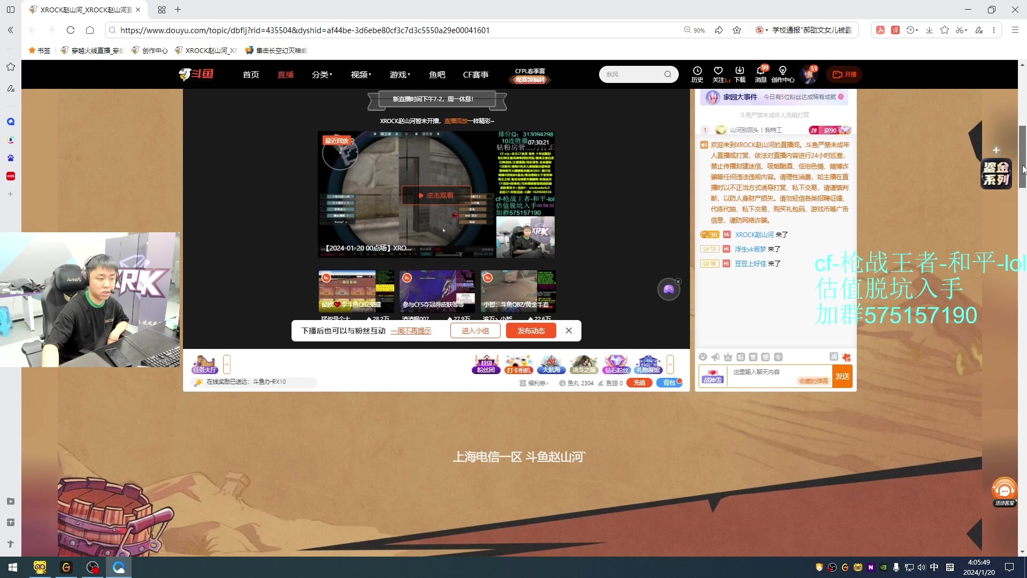Toggle the 中 input method indicator
Viewport: 1027px width, 578px height.
[934, 567]
